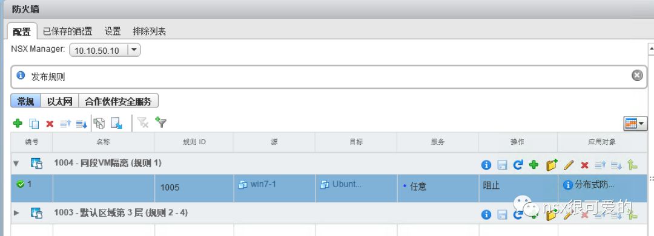Open the NSX Manager 10.10.50.10 dropdown
Screen dimensions: 654x236
coord(133,50)
